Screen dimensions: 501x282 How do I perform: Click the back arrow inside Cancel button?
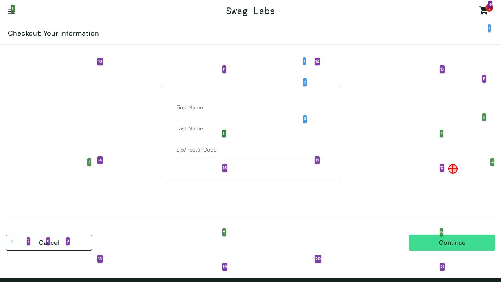coord(13,241)
